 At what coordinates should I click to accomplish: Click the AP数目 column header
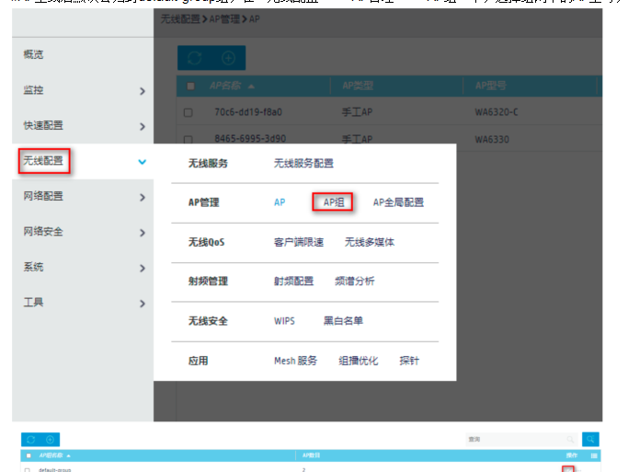(311, 455)
